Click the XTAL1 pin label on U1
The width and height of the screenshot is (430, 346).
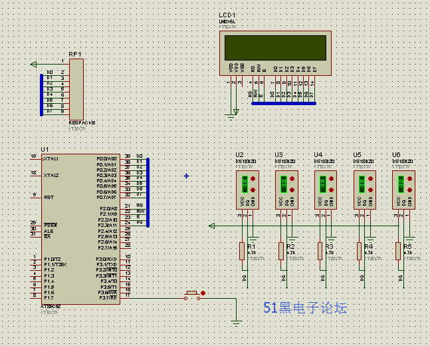pyautogui.click(x=51, y=159)
